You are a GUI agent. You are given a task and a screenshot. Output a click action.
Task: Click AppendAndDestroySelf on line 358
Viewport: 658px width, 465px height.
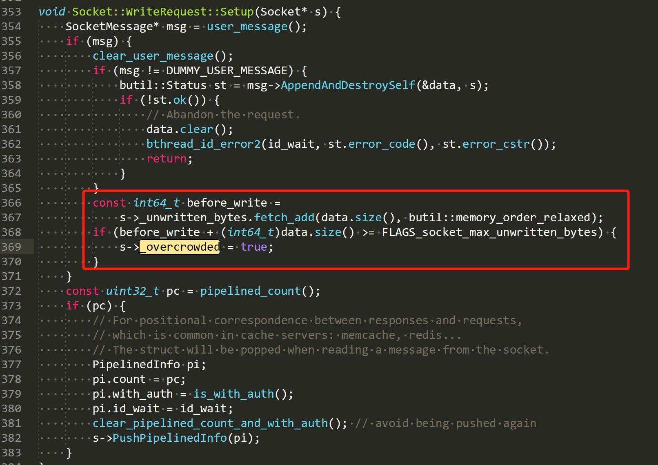pos(348,85)
